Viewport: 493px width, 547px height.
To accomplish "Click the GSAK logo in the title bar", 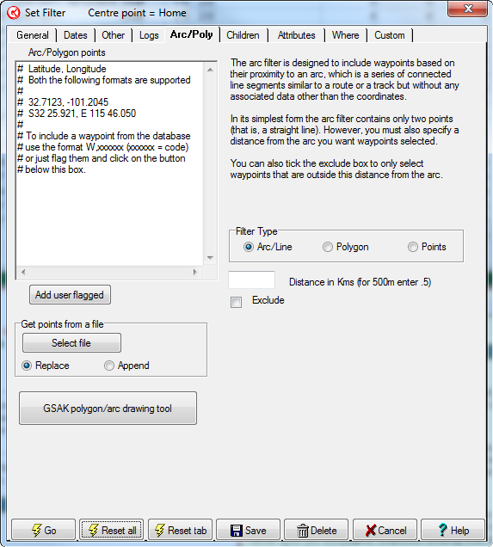I will 14,13.
